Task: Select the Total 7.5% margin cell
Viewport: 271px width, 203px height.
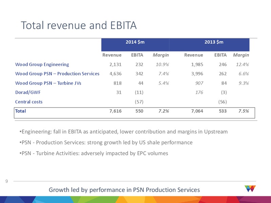Action: 244,111
